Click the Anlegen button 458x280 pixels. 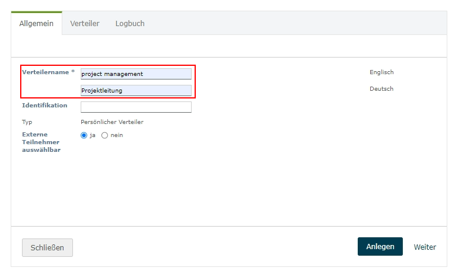[x=380, y=246]
